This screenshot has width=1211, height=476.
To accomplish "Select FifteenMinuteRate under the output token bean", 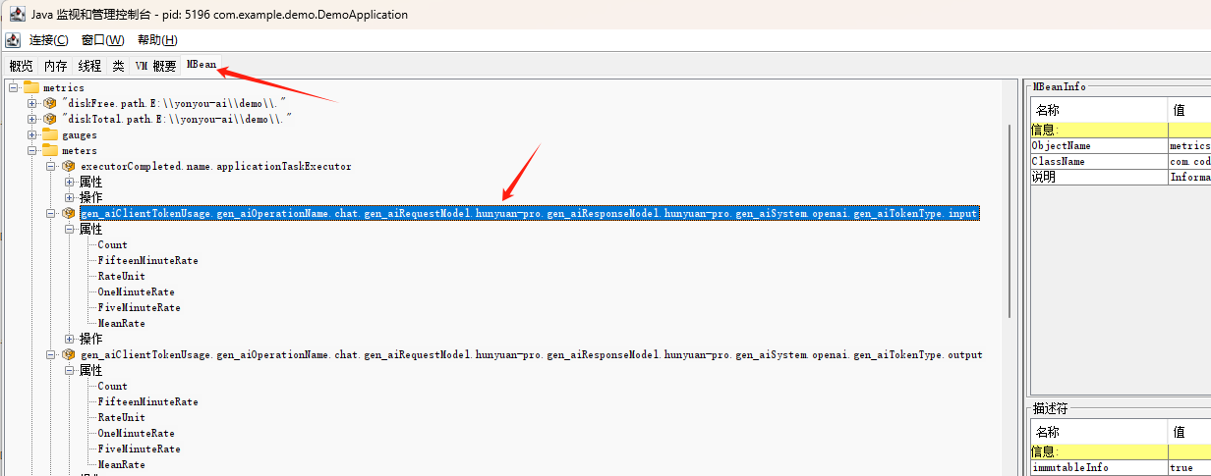I will pos(148,401).
